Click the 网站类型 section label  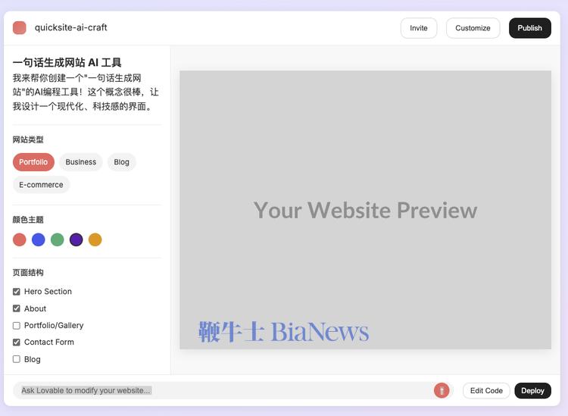[x=28, y=139]
